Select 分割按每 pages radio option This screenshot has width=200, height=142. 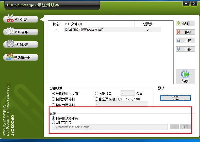point(103,94)
